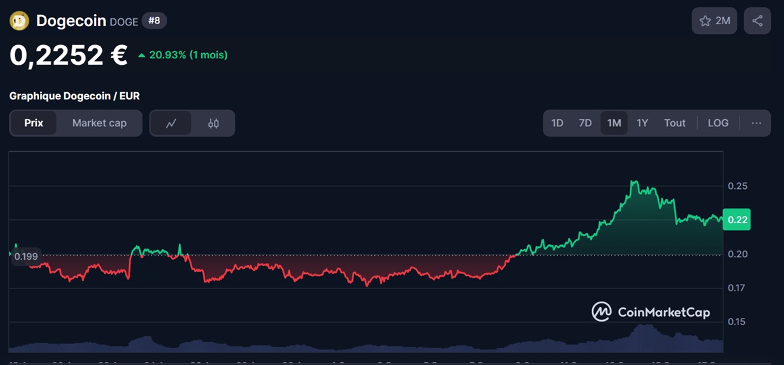This screenshot has height=365, width=784.
Task: Click the 0.15 y-axis label
Action: (x=737, y=322)
